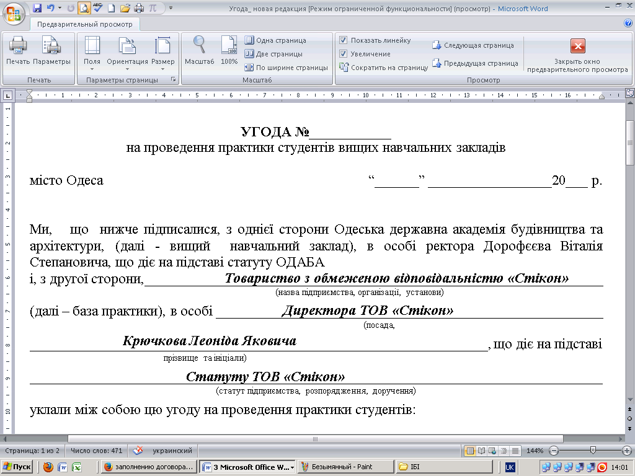Click next page double-arrow on scrollbar
Screen dimensions: 635x476
coord(630,428)
